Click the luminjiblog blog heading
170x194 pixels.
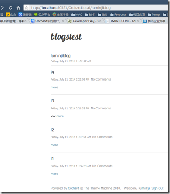61,56
